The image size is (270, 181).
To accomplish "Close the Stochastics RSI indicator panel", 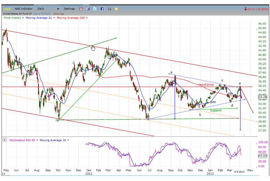I will click(x=4, y=140).
